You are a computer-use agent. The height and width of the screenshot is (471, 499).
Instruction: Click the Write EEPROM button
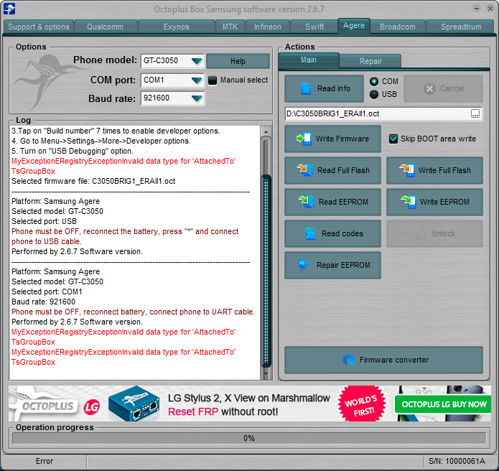tap(434, 202)
